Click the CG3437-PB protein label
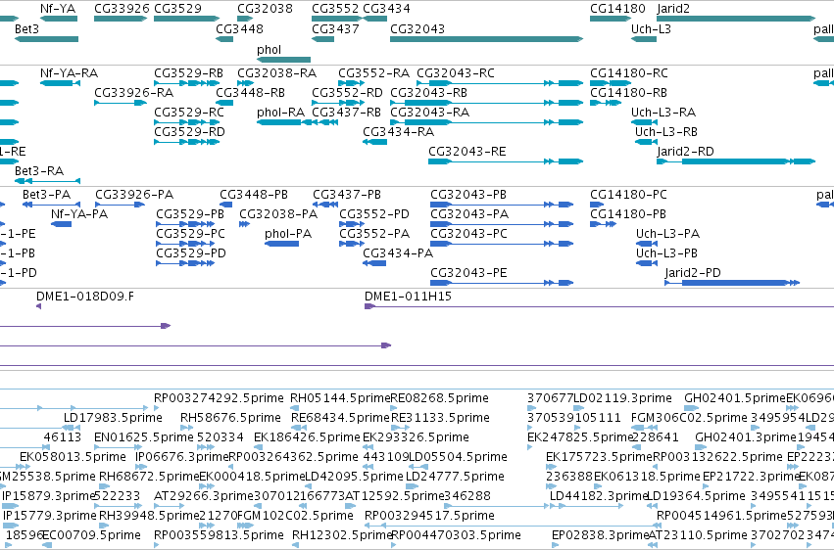Screen dimensions: 834x550 point(347,195)
